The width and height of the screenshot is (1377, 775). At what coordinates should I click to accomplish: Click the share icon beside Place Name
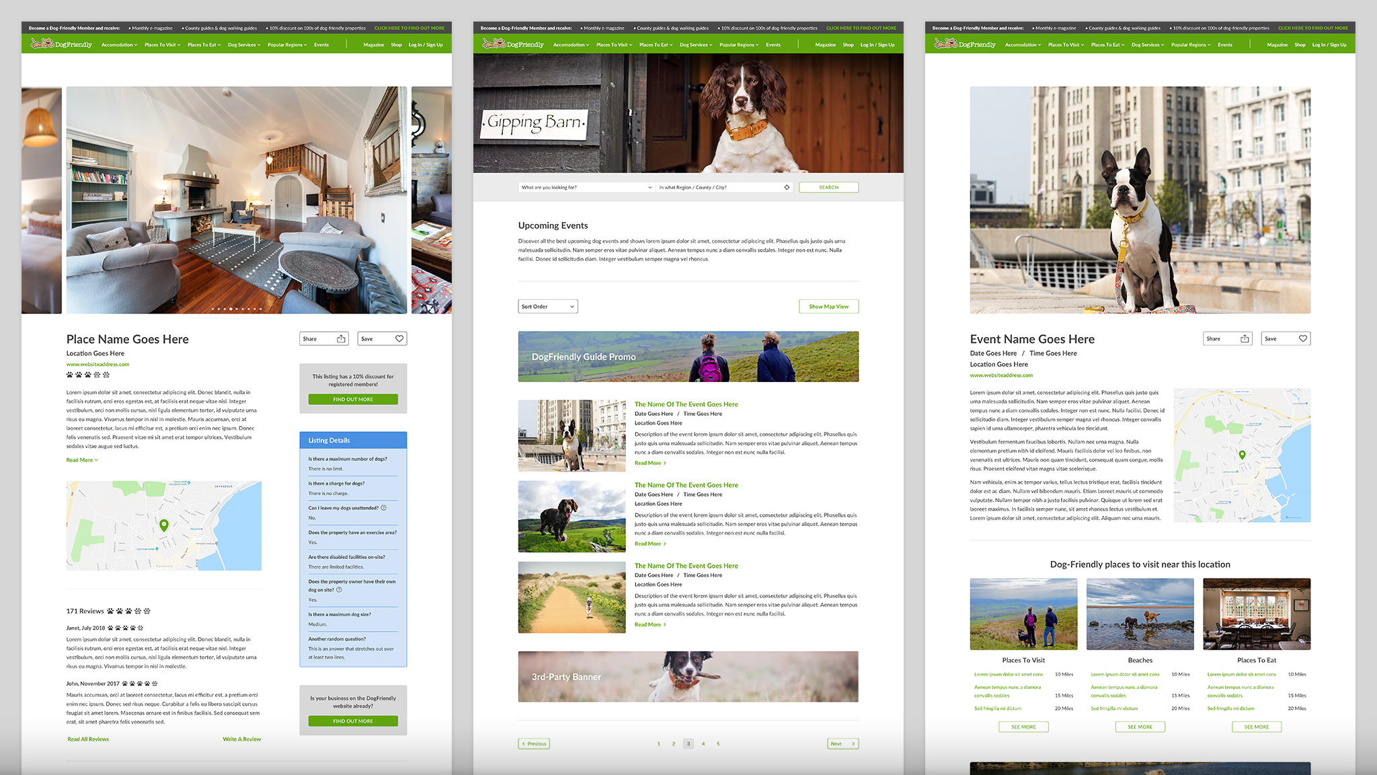click(341, 339)
